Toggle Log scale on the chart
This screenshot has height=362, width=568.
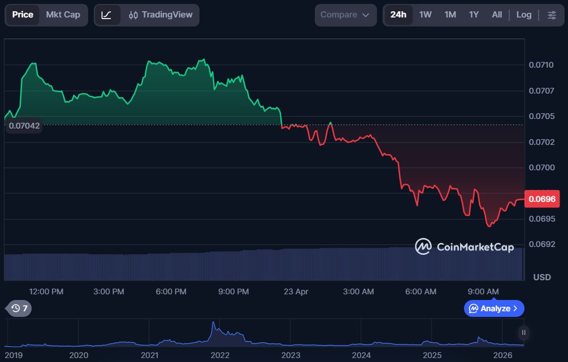point(524,15)
